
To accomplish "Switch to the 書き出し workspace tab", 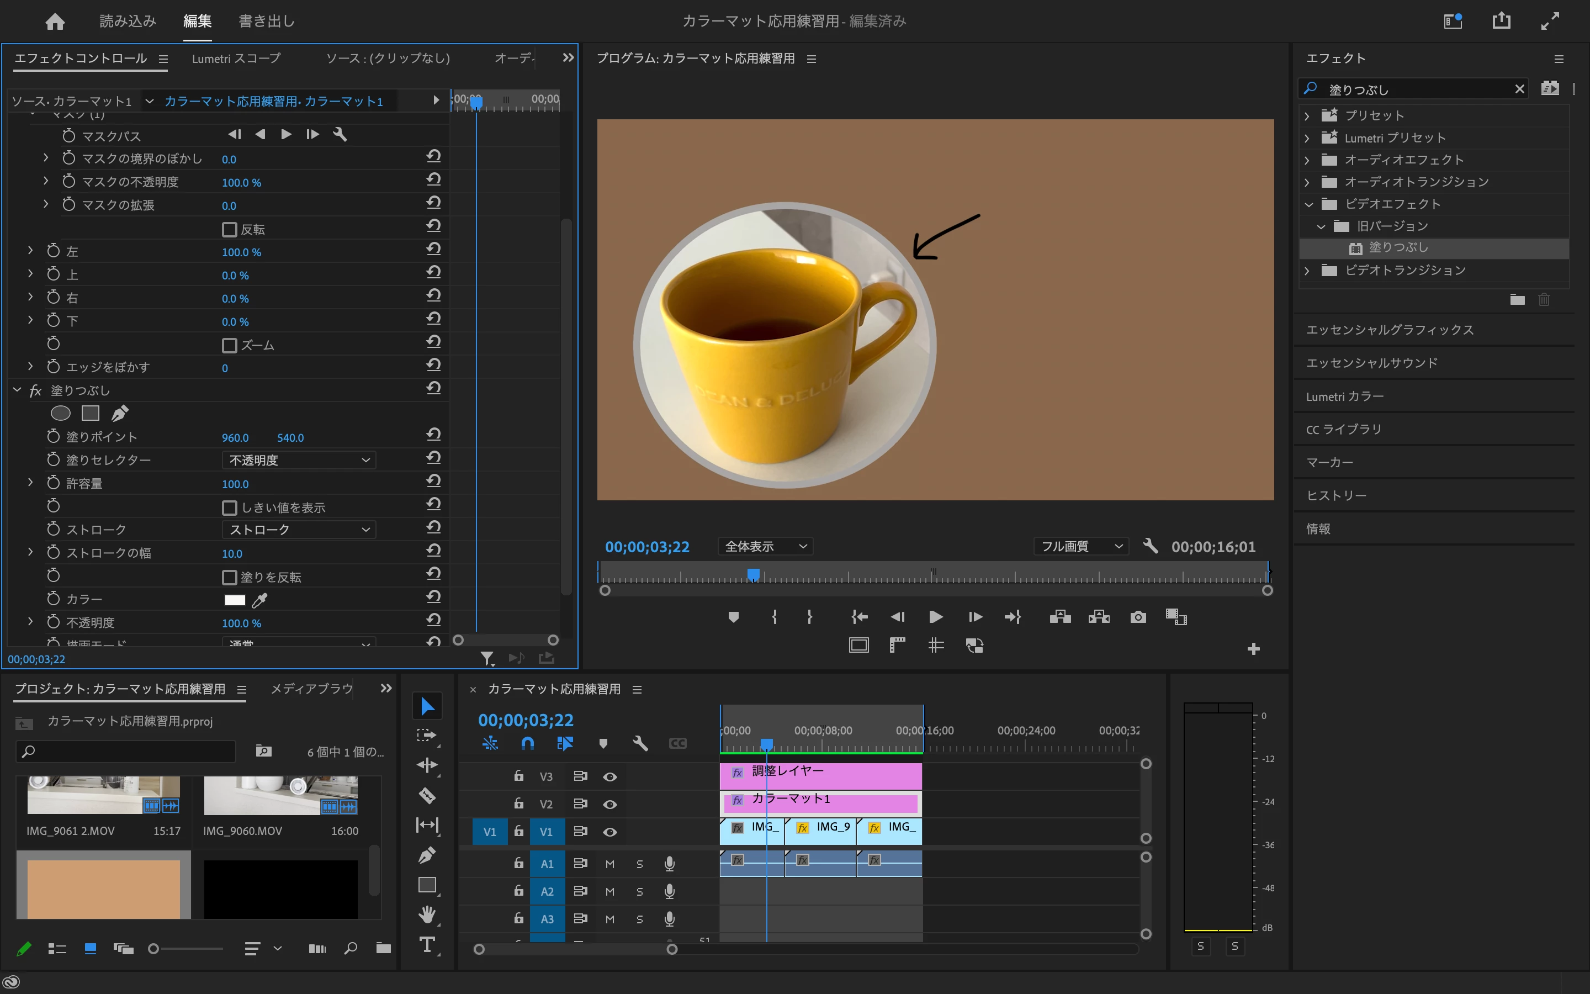I will tap(266, 21).
